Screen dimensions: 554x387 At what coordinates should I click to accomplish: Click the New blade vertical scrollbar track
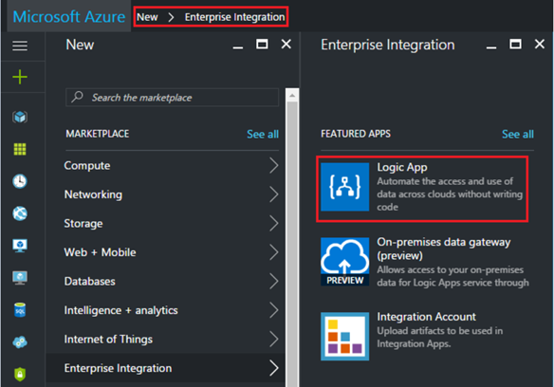(292, 244)
